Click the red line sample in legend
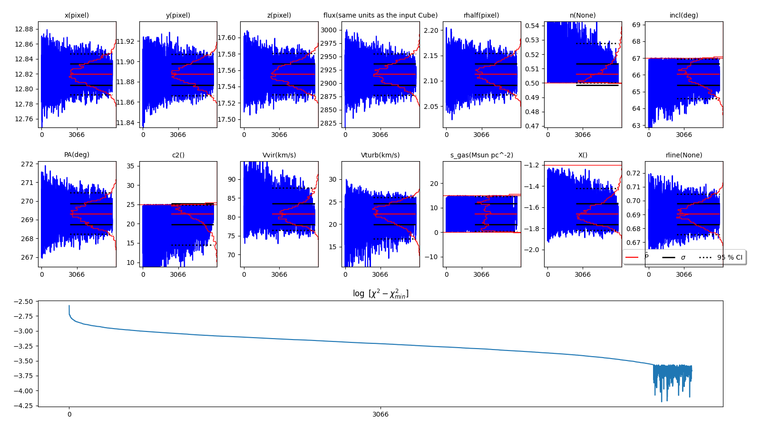Viewport: 761px width, 428px height. tap(632, 257)
